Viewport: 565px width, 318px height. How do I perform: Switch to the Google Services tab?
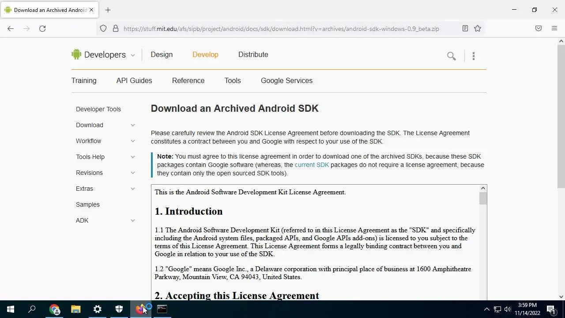(286, 80)
